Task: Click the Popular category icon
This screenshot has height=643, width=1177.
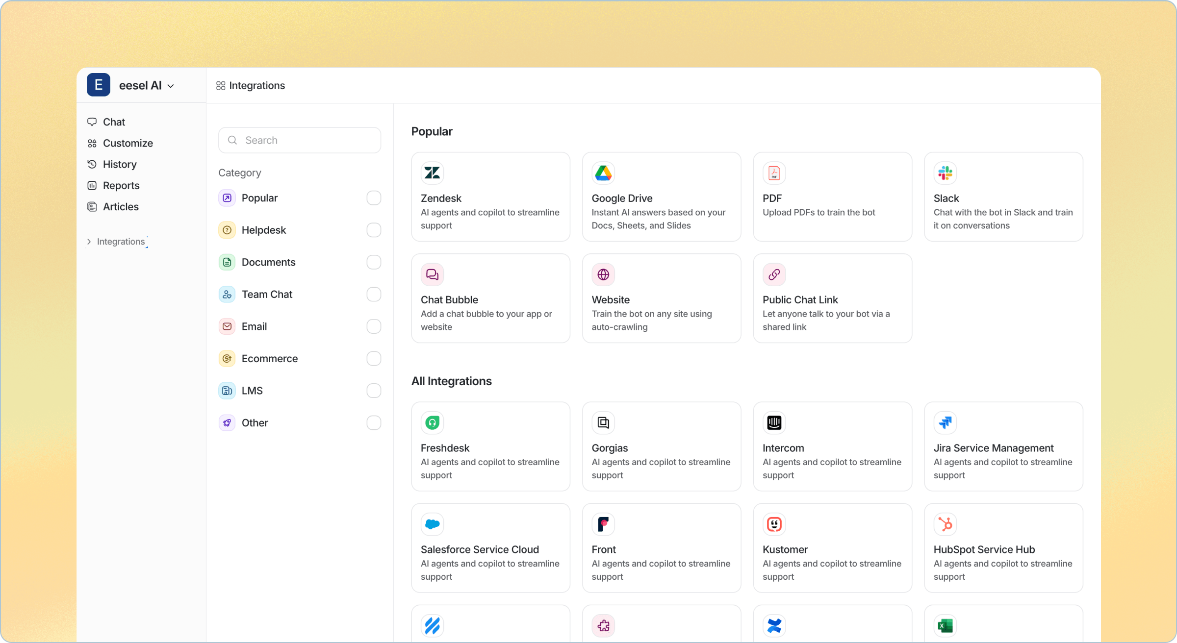Action: 227,198
